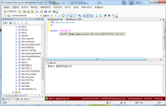This screenshot has height=106, width=166.
Task: Expand the dbo.INDEXTBL table node
Action: 16,48
